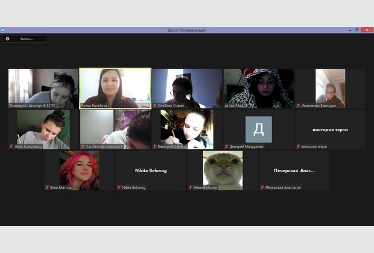
Task: Click the "Дмитрий Мазуренко" name label
Action: [x=246, y=146]
